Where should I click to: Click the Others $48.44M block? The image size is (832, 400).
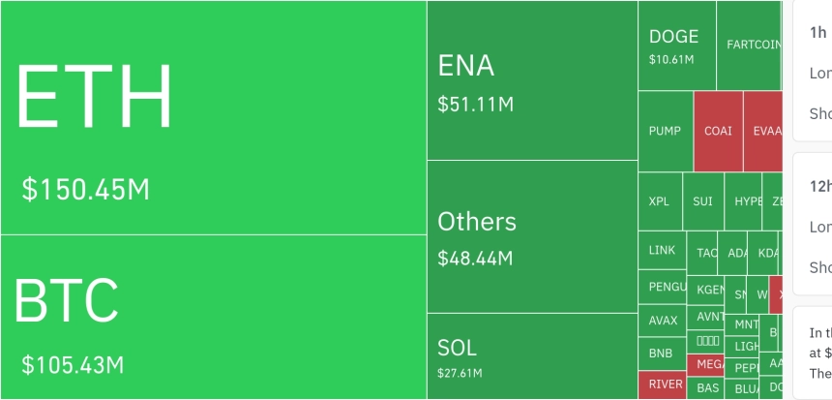click(532, 236)
